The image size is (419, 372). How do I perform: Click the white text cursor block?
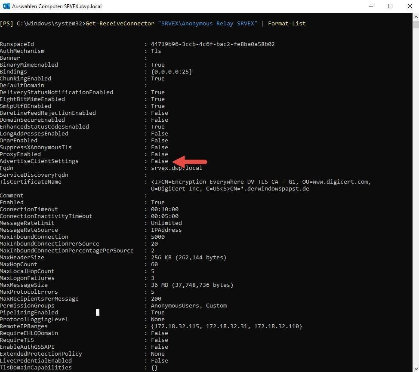pyautogui.click(x=98, y=312)
